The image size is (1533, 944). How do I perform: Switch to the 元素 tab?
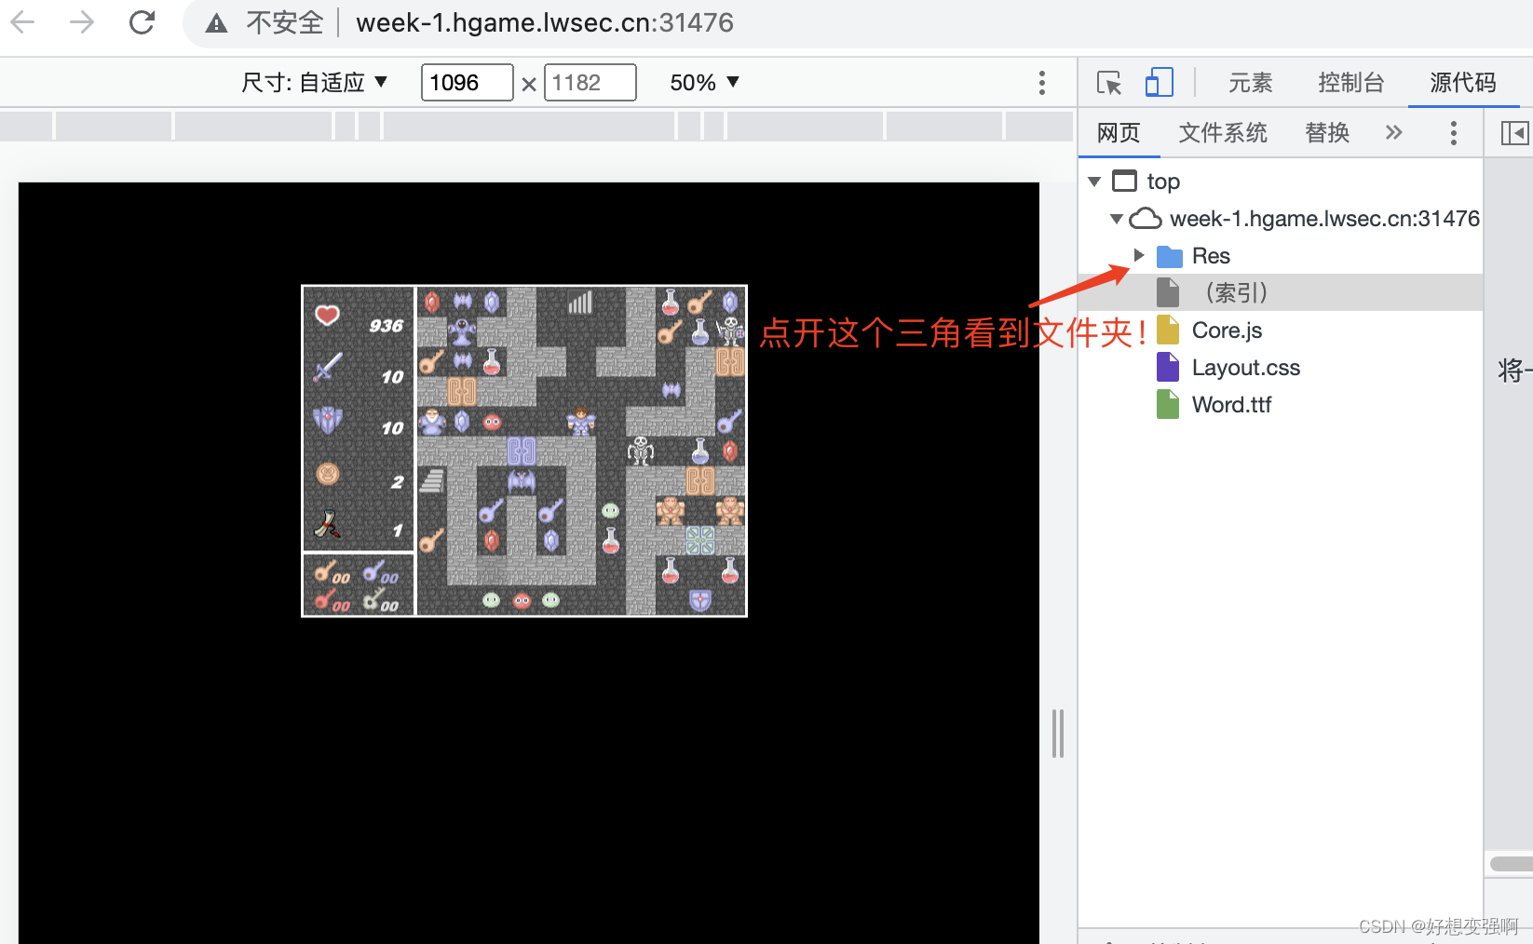point(1250,83)
